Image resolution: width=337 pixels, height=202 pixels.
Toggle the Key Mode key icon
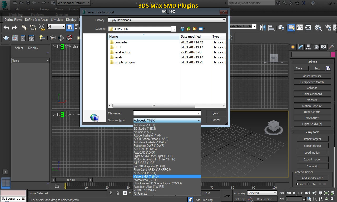pyautogui.click(x=227, y=196)
